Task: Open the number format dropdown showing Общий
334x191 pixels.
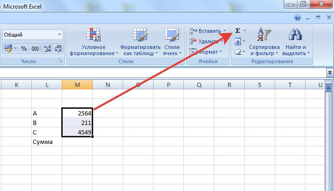Action: [33, 35]
